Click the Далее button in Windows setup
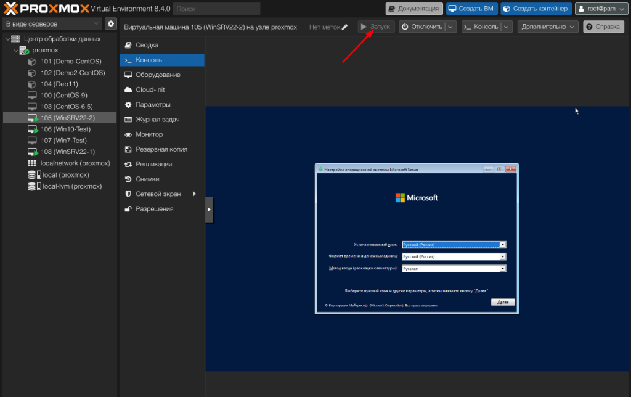 (x=503, y=302)
